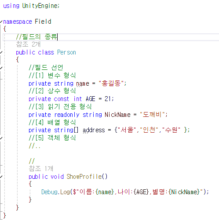Click the comment '//[2] 상수 형식'
This screenshot has height=221, width=219.
[x=52, y=91]
